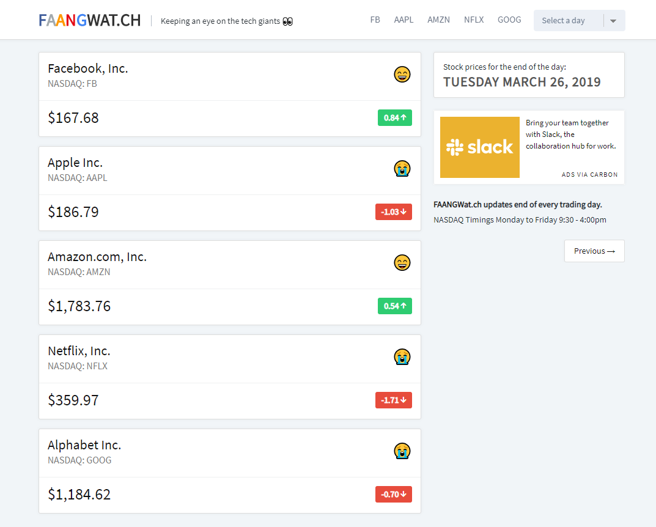Viewport: 656px width, 527px height.
Task: Click the red -0.70 down badge
Action: (394, 494)
